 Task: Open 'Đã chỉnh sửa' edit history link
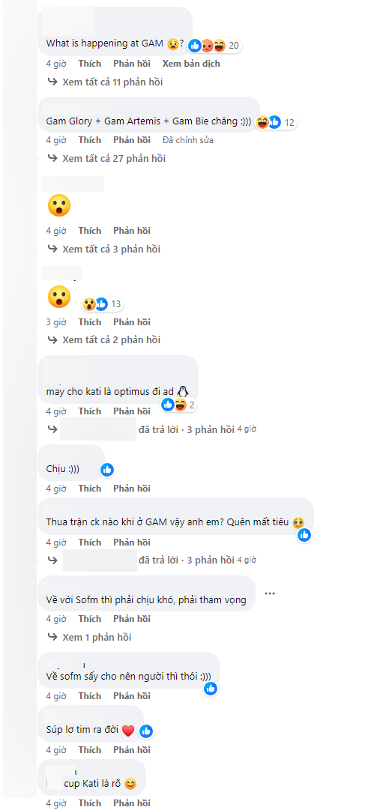187,140
